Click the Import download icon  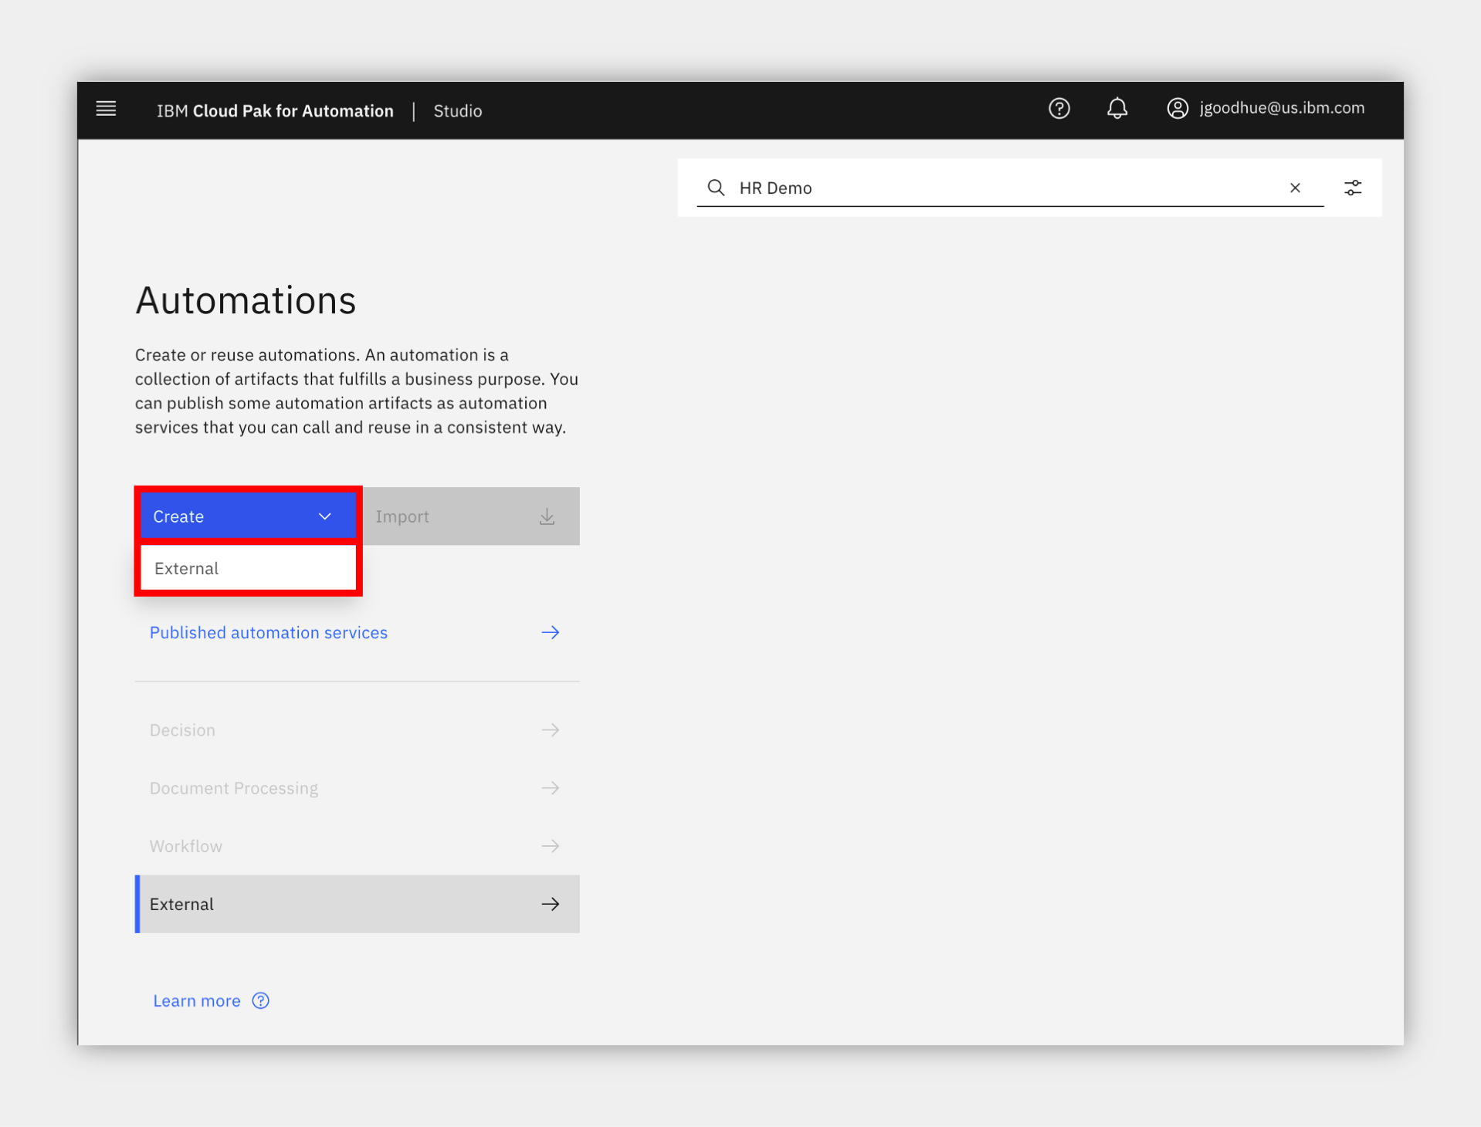pos(547,516)
